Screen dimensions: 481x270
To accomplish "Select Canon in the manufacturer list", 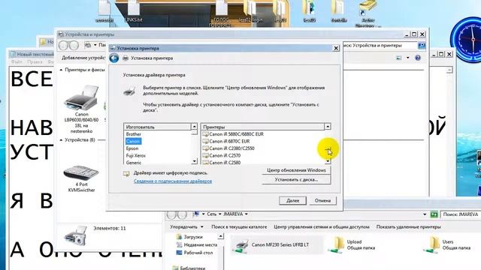I will click(x=133, y=141).
